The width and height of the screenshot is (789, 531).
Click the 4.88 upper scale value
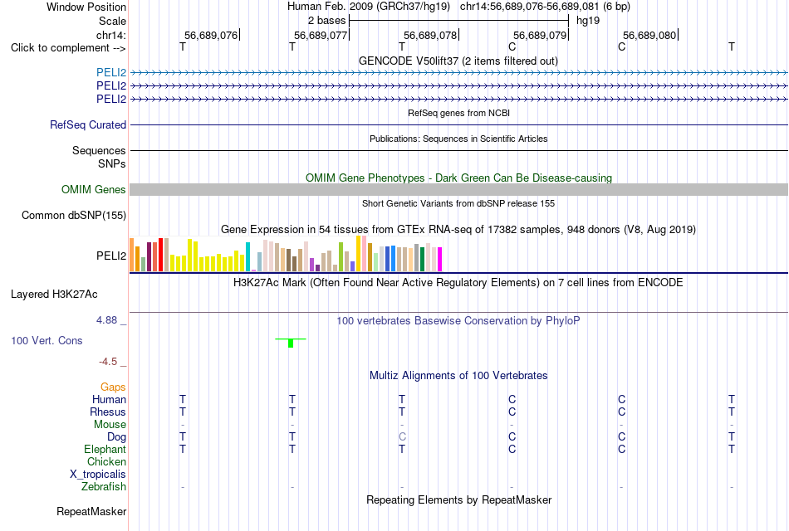(106, 319)
